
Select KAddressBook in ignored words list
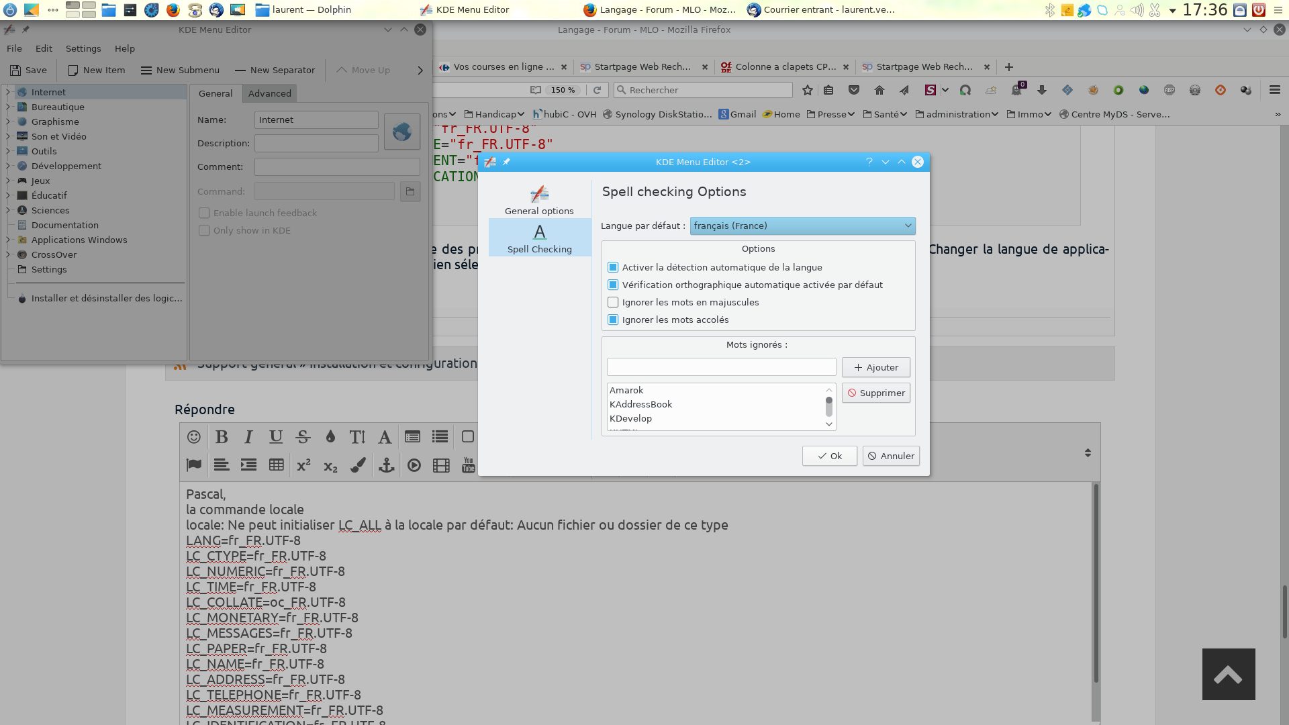715,404
